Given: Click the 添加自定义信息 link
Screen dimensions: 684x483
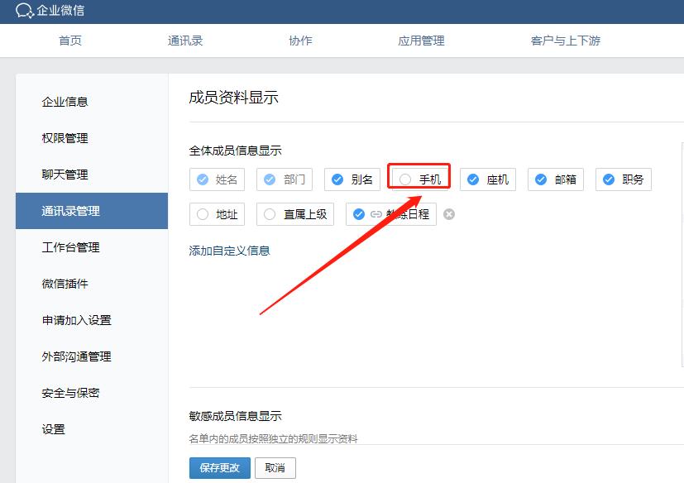Looking at the screenshot, I should point(229,250).
